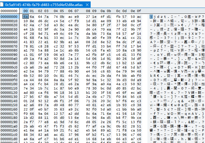This screenshot has width=205, height=143.
Task: Select row offset 000001a0
Action: click(9, 126)
